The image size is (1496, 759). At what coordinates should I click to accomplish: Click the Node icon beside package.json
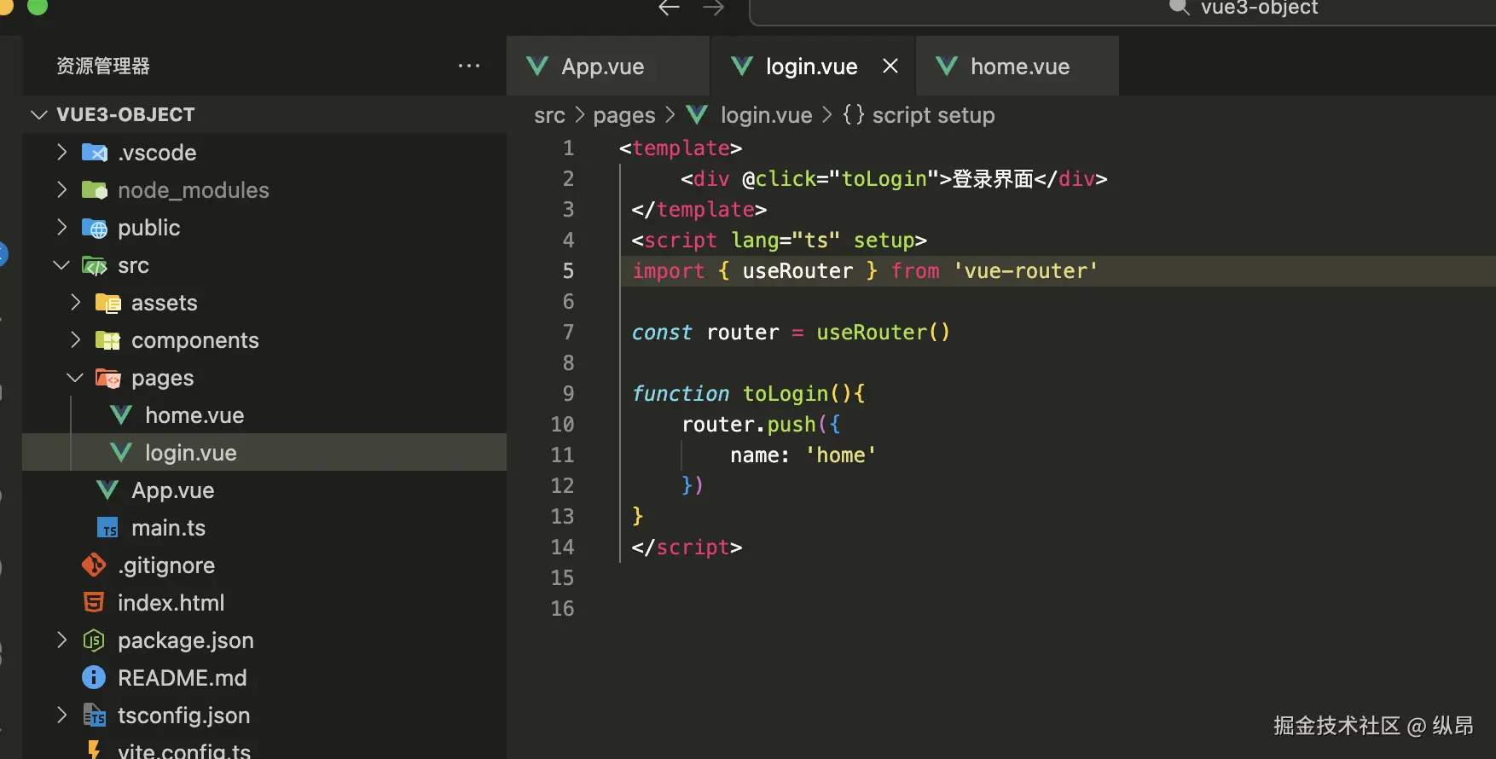(x=94, y=640)
